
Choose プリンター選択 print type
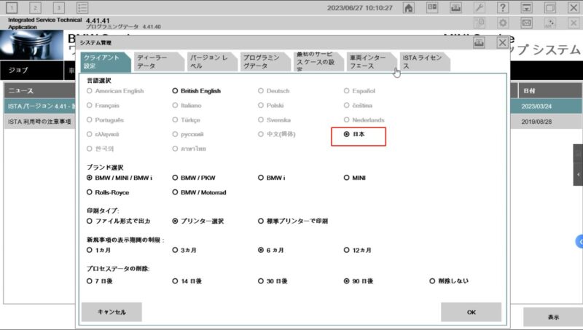[x=197, y=221]
